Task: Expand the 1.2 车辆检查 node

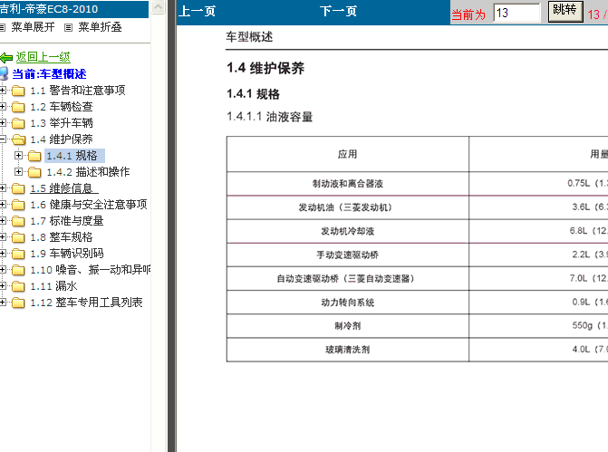Action: coord(3,107)
